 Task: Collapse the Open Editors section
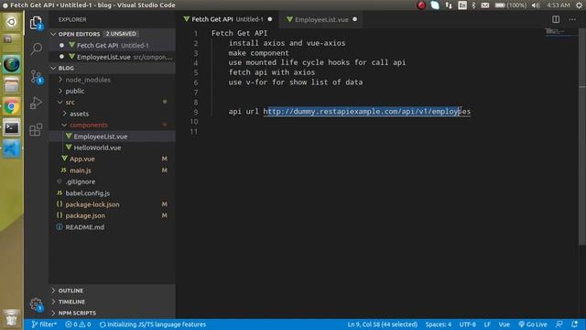point(53,34)
